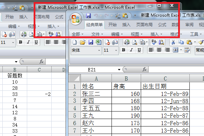Click Find binoculars icon in front window
The width and height of the screenshot is (204, 136).
[161, 42]
